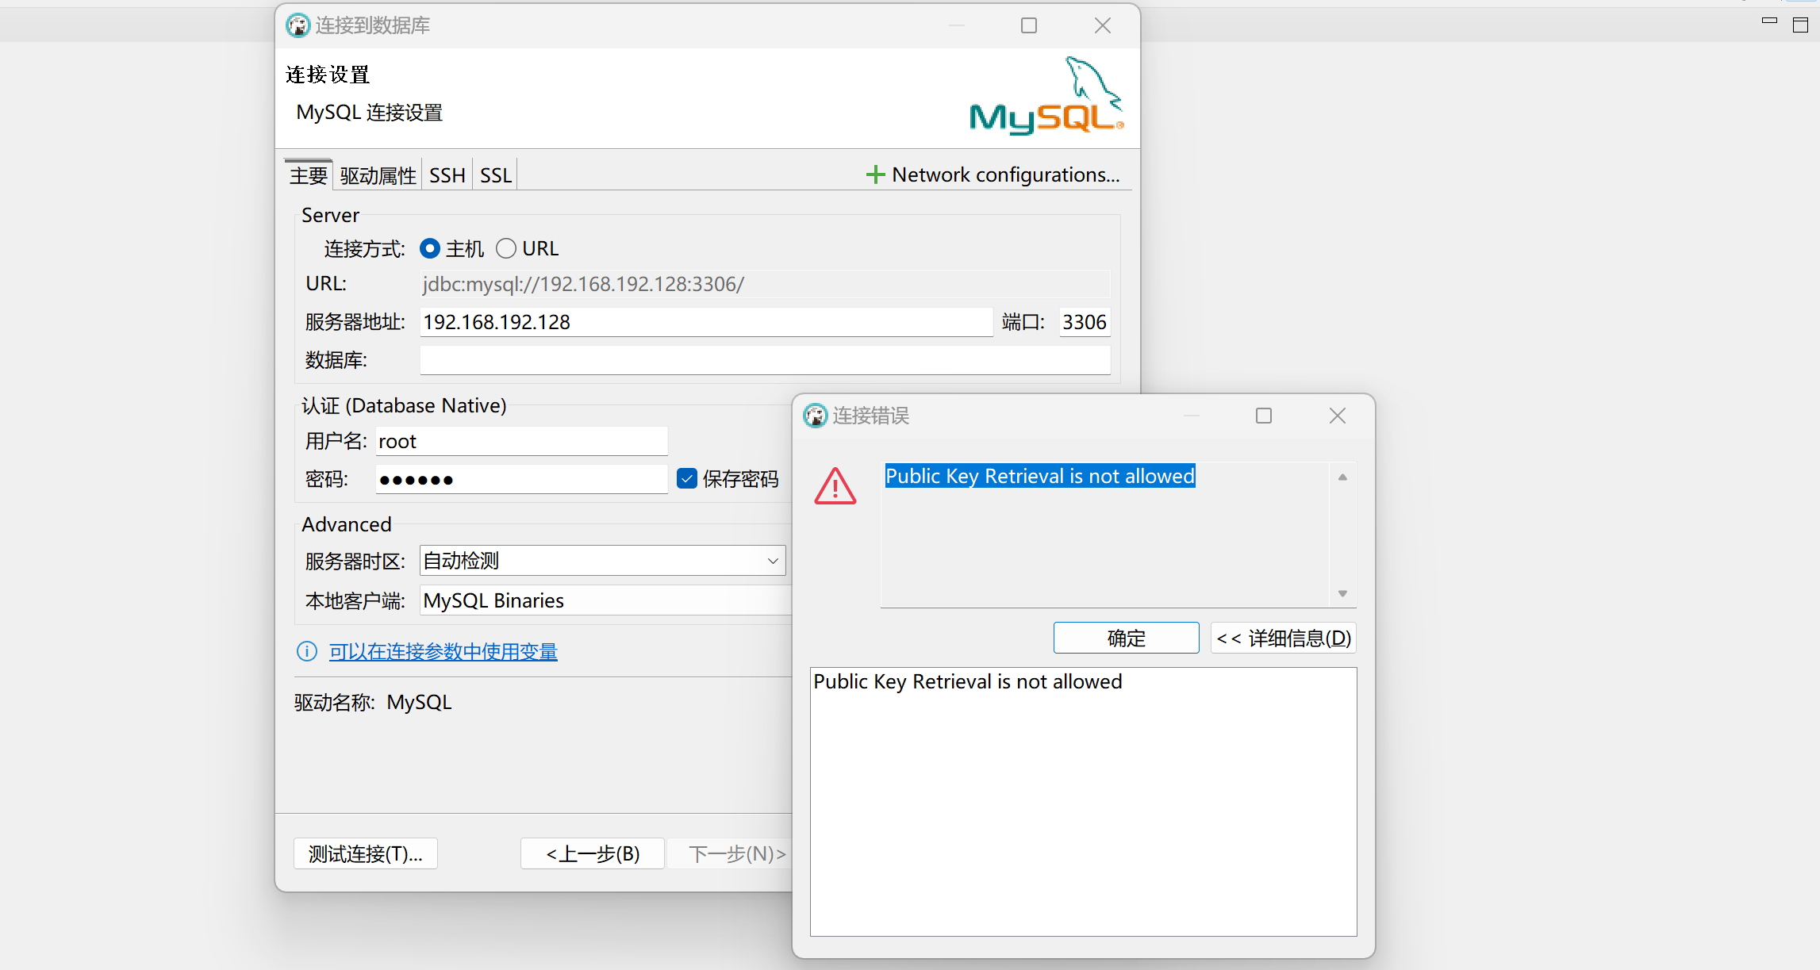
Task: Click DBeaver icon in connect-to-database title bar
Action: pyautogui.click(x=298, y=25)
